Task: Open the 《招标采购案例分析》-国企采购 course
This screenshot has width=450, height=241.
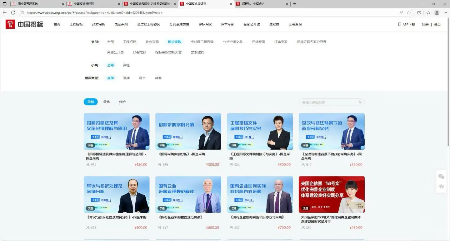Action: coord(188,137)
